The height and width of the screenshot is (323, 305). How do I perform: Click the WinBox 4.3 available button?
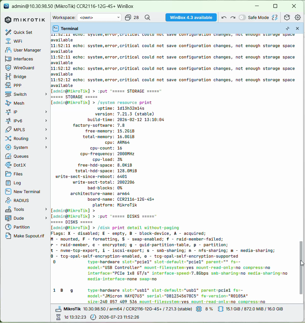pos(191,17)
